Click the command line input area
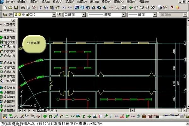The image size is (189, 126). [x=94, y=124]
